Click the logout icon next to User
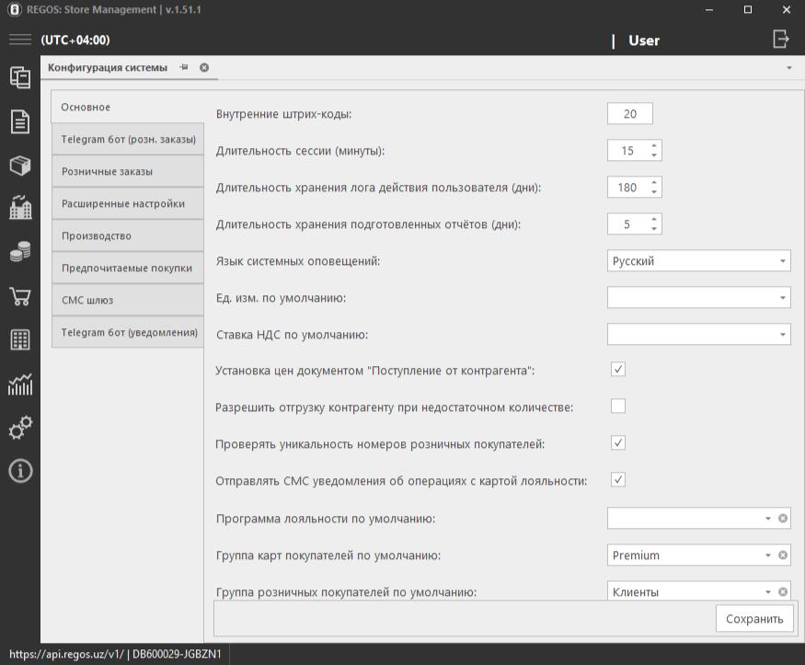This screenshot has height=665, width=805. pos(781,39)
